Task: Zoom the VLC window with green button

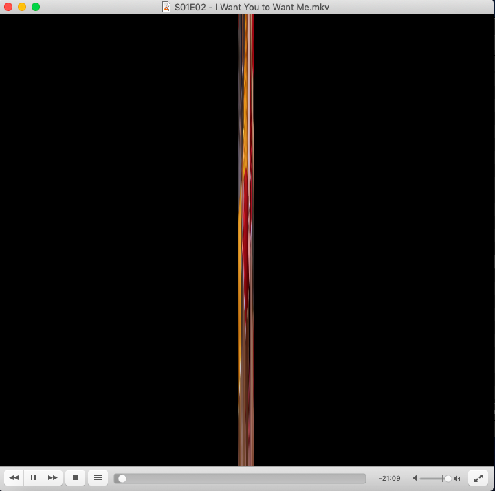Action: [x=36, y=7]
